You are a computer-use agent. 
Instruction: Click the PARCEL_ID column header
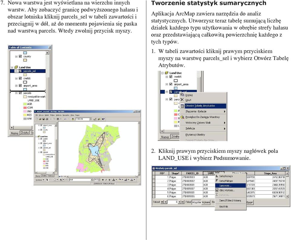[x=192, y=173]
